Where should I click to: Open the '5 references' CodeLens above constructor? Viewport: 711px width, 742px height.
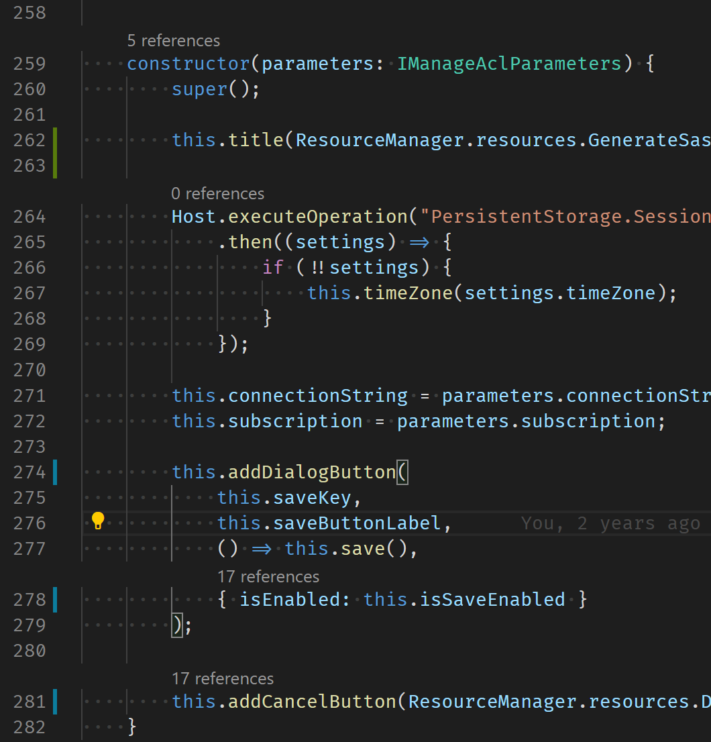pyautogui.click(x=173, y=40)
